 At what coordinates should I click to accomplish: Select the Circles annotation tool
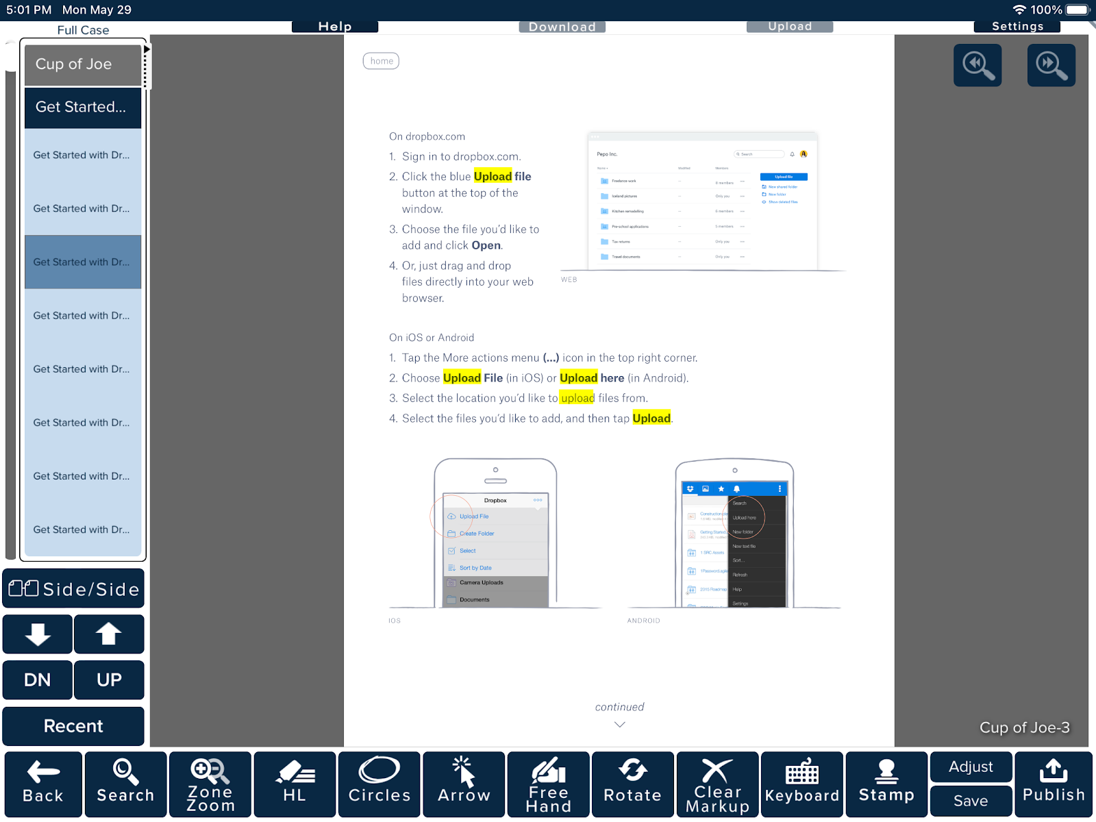click(379, 784)
